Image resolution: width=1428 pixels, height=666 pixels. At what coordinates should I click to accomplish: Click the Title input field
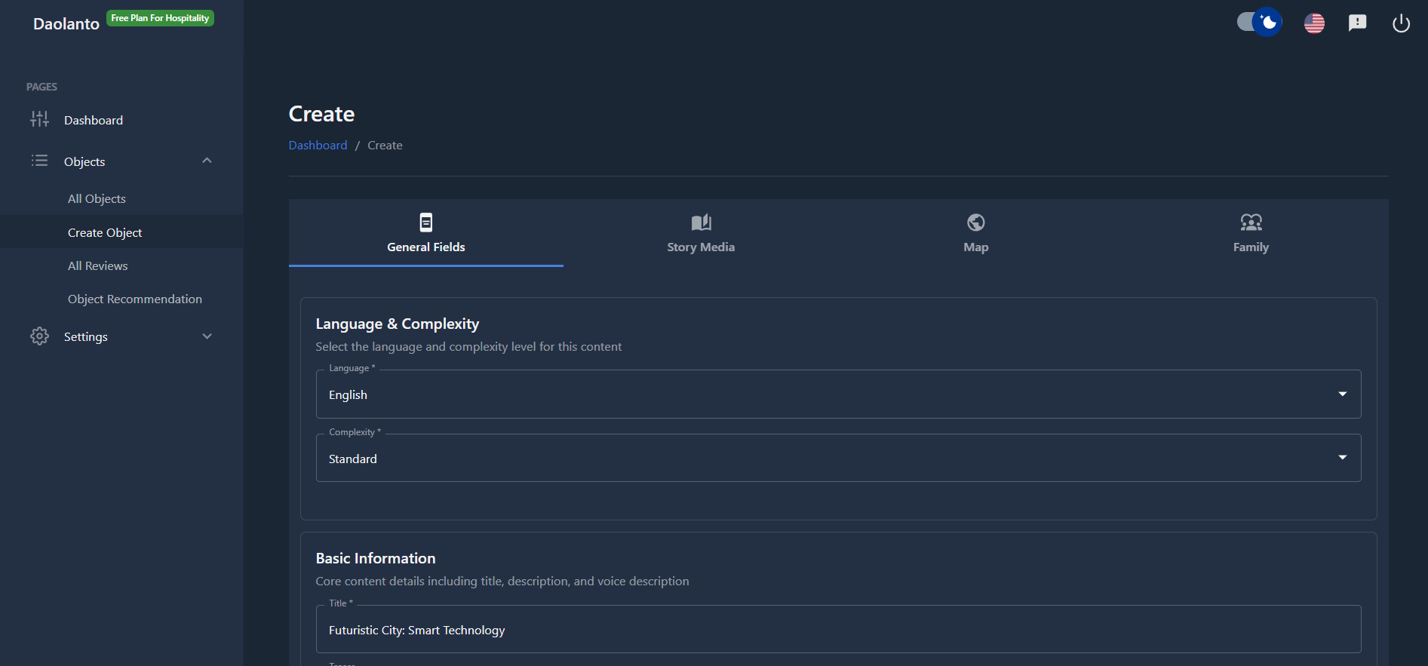coord(838,630)
